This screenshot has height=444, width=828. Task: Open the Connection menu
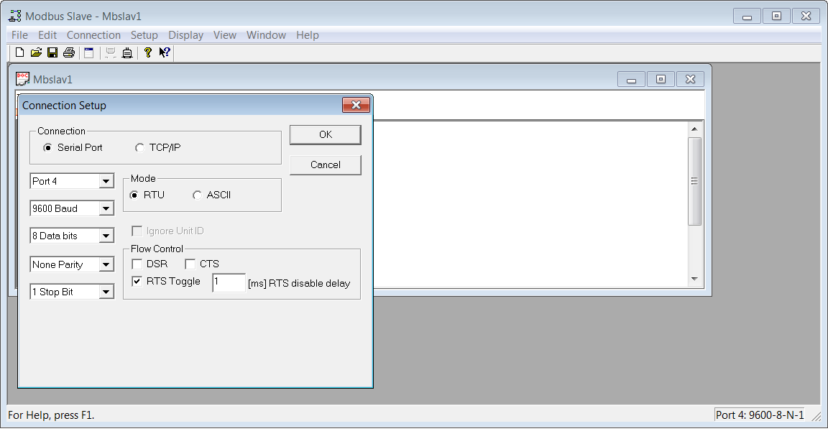[x=93, y=34]
